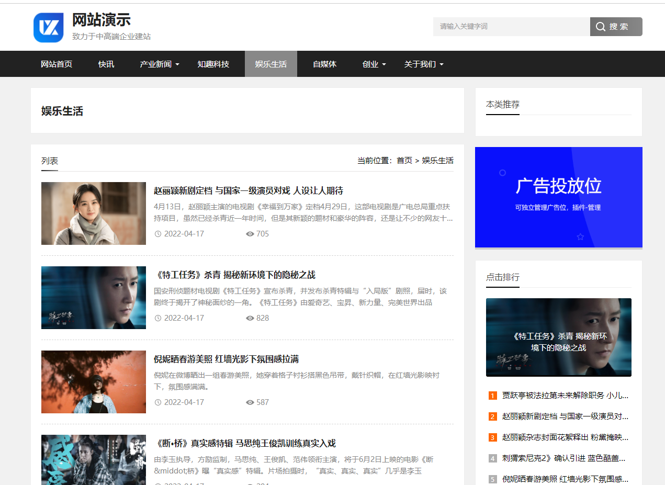Click the 倪妮 article summary text
Image resolution: width=665 pixels, height=485 pixels.
297,381
